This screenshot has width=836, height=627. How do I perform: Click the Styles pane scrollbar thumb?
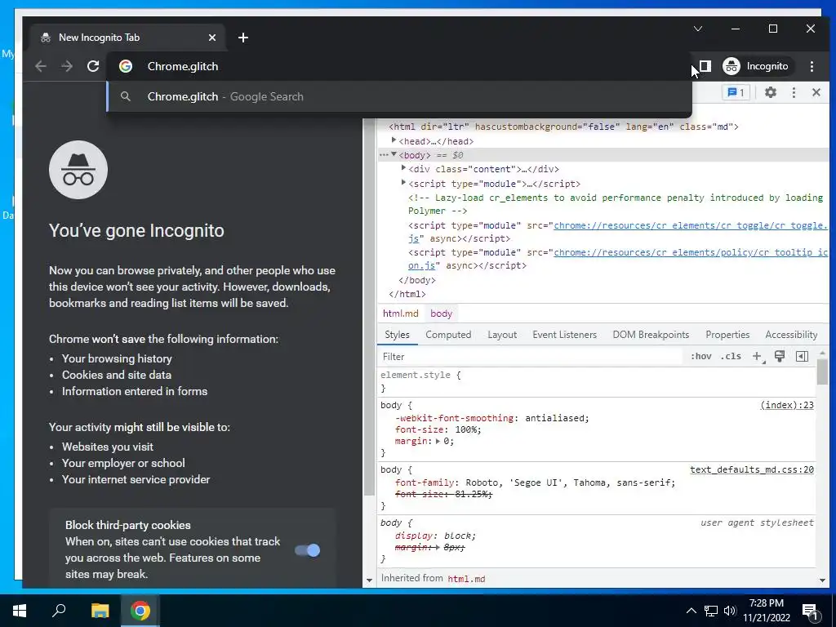coord(821,371)
